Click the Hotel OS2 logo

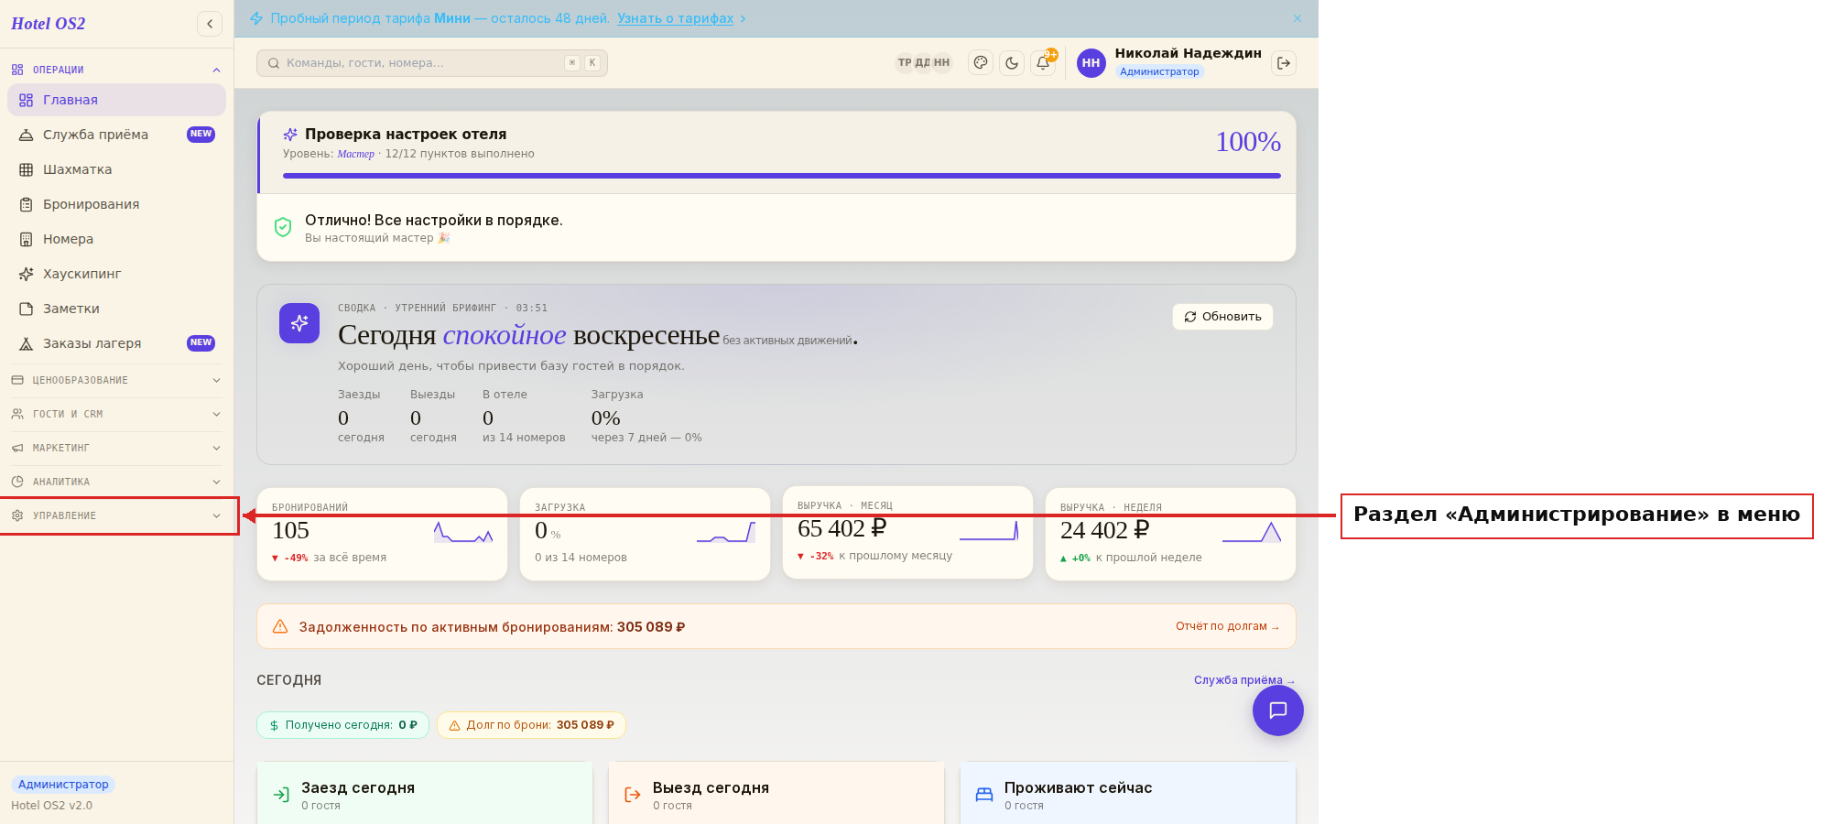coord(48,24)
